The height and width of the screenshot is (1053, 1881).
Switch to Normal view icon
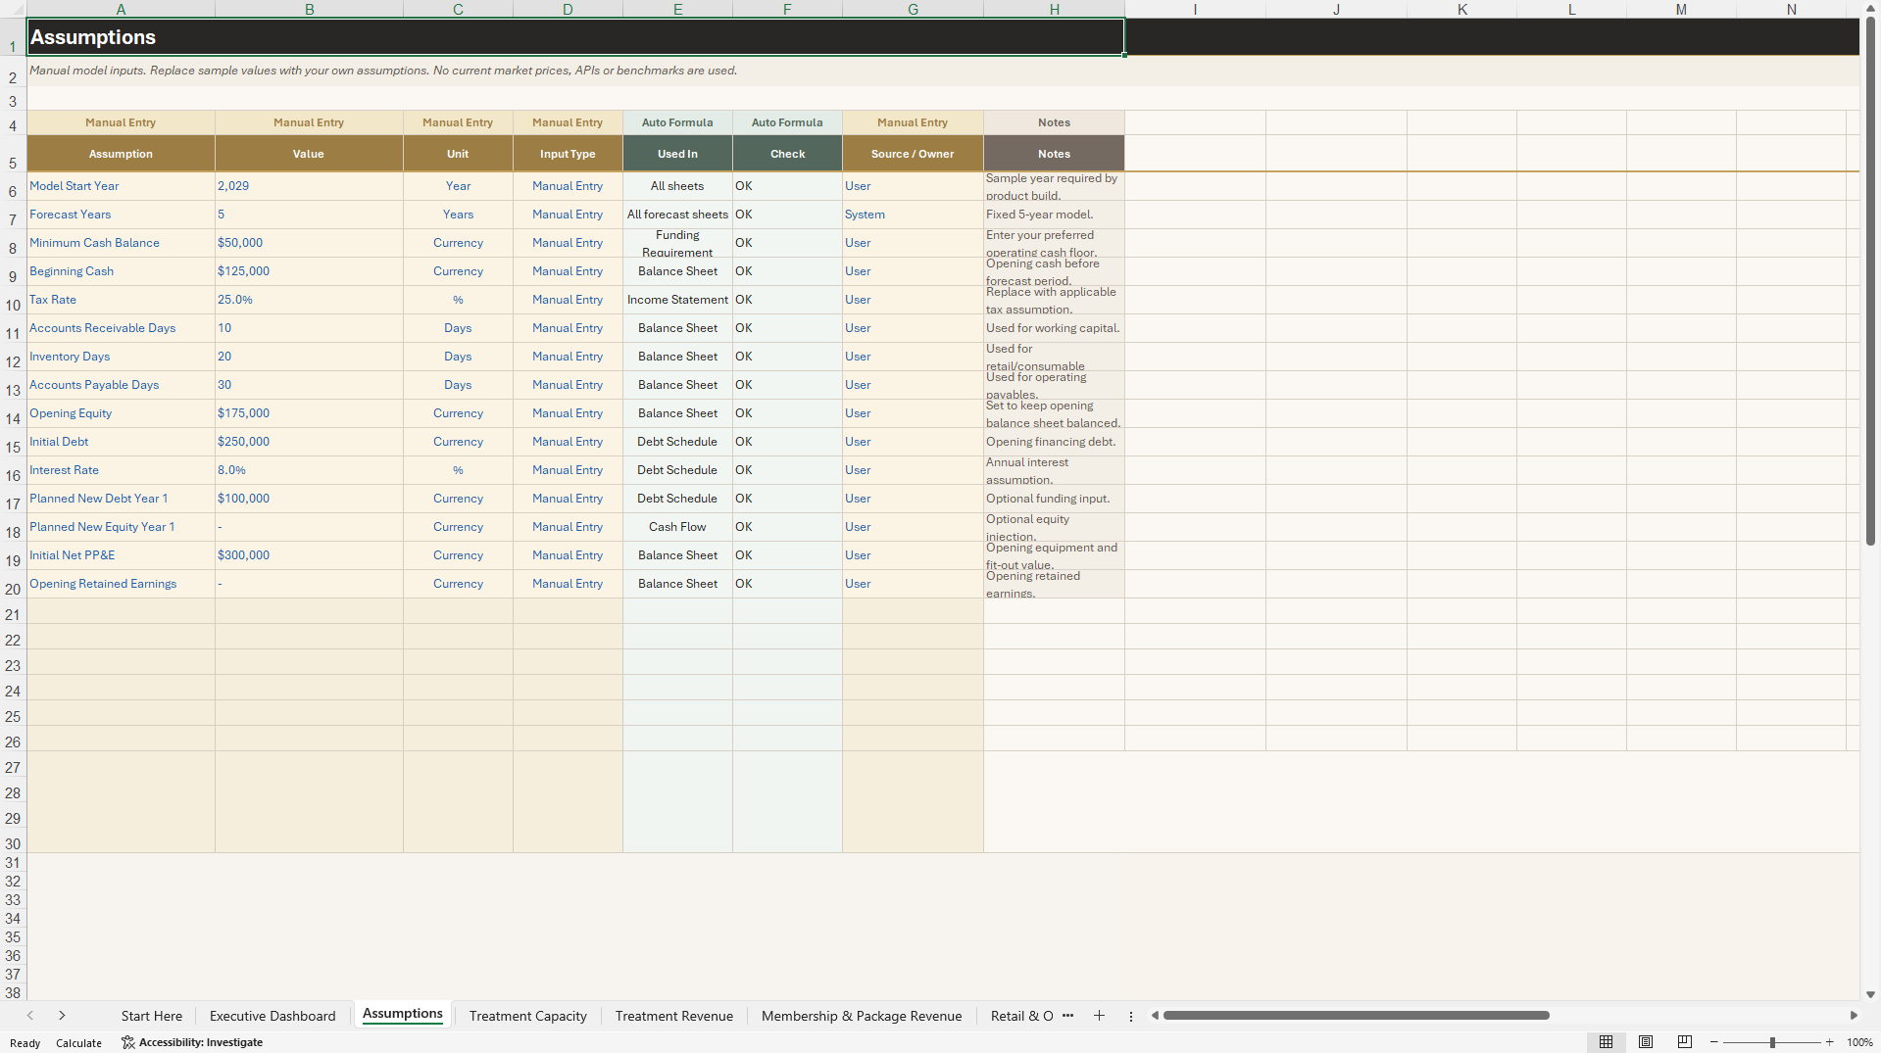pos(1606,1042)
